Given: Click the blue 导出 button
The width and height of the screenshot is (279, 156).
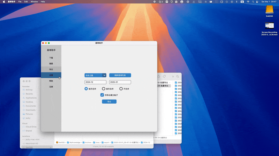Looking at the screenshot, I should click(x=109, y=102).
